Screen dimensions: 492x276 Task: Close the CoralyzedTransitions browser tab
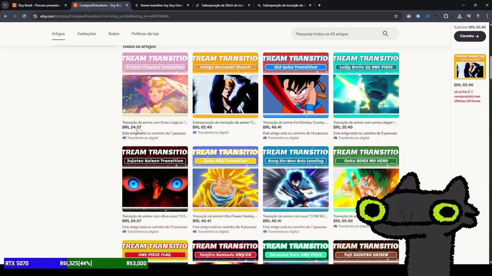pos(127,5)
